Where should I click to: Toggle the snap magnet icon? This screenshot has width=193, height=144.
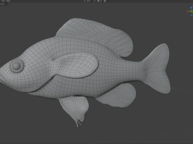pos(98,1)
